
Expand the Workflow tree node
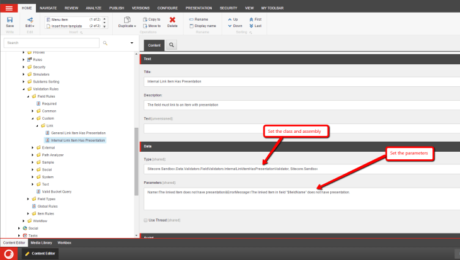click(x=23, y=221)
